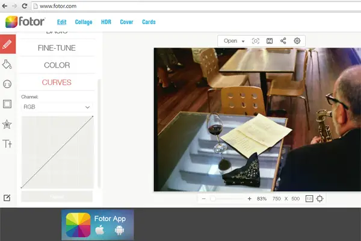
Task: Open the dropdown arrow next to Open
Action: [243, 42]
